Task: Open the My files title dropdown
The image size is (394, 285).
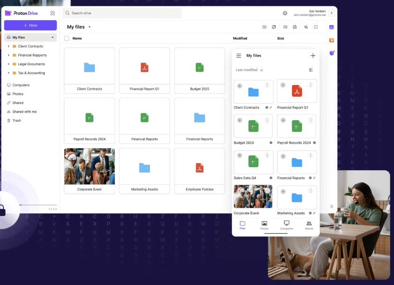Action: (89, 27)
